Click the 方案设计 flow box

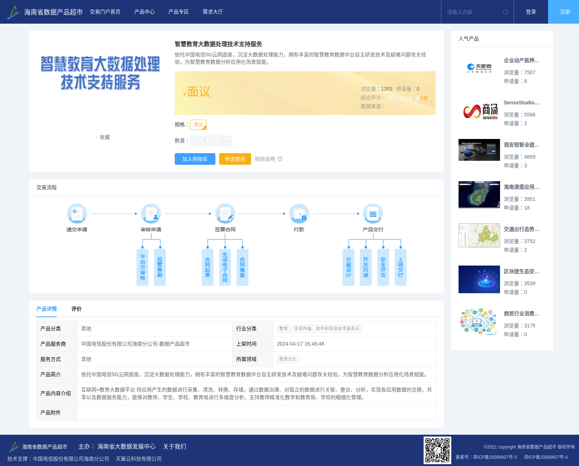[348, 267]
